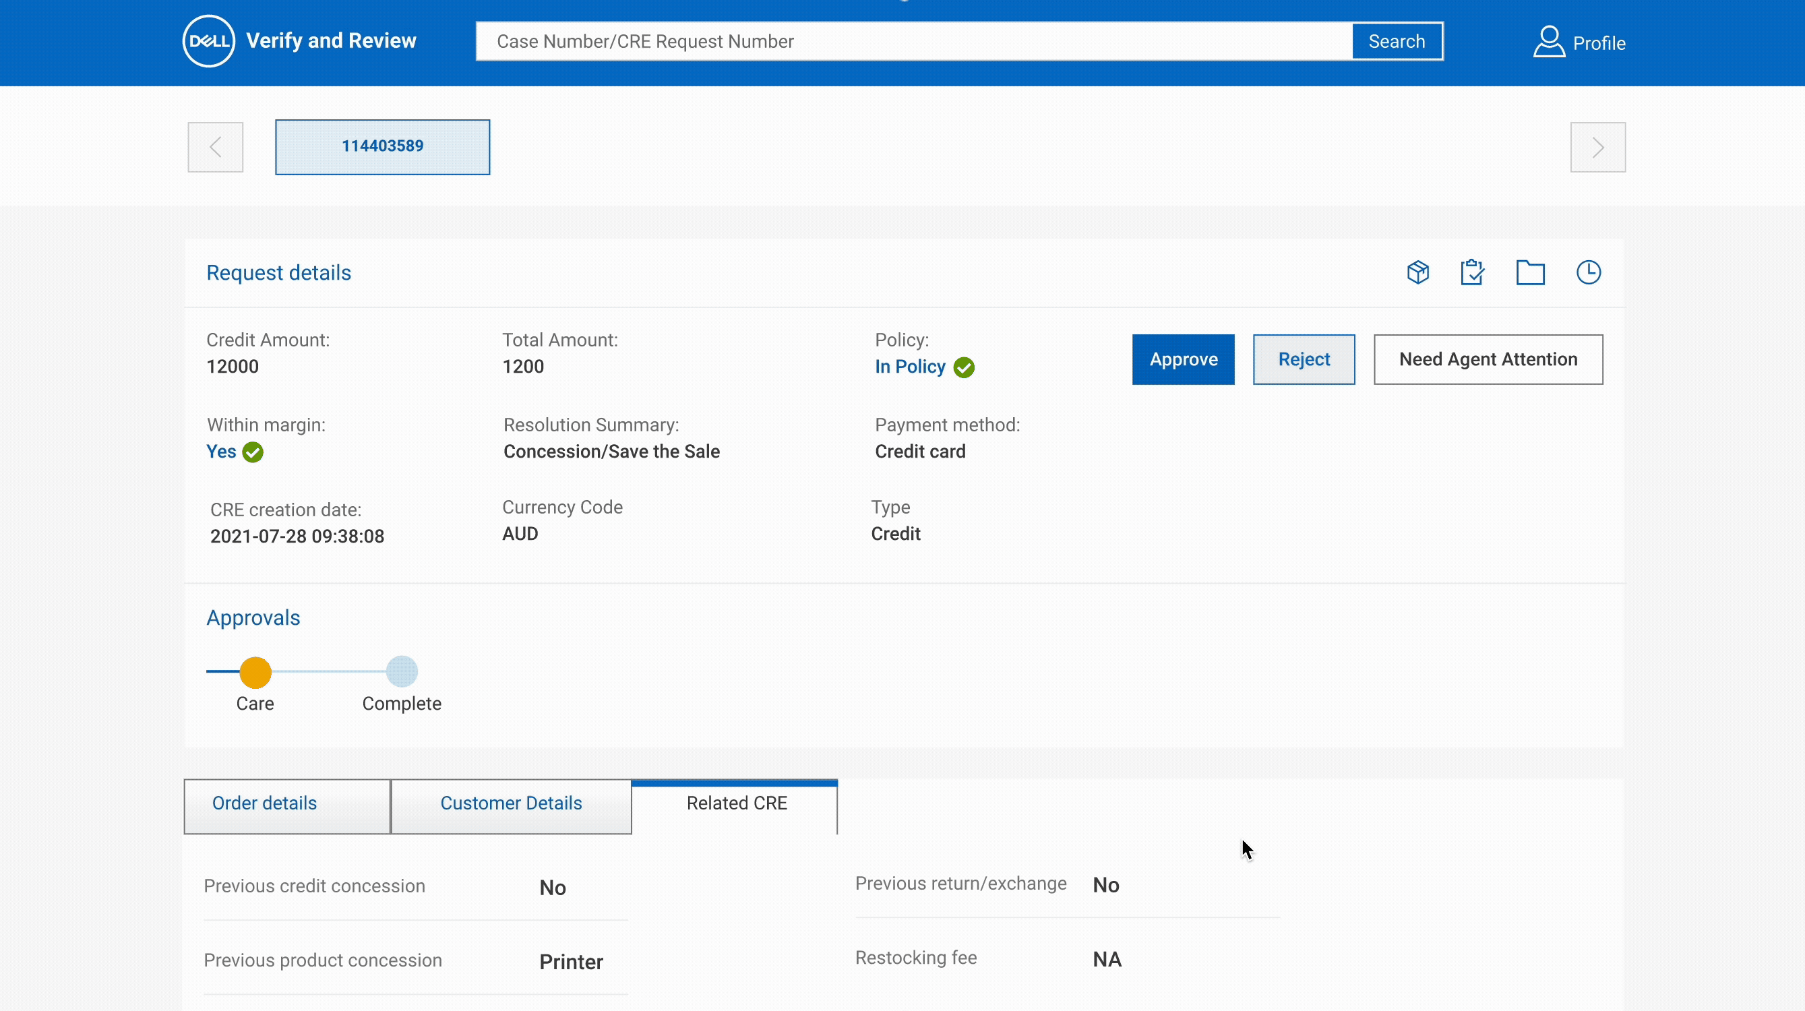The width and height of the screenshot is (1805, 1011).
Task: Click the clipboard checklist icon
Action: (1471, 272)
